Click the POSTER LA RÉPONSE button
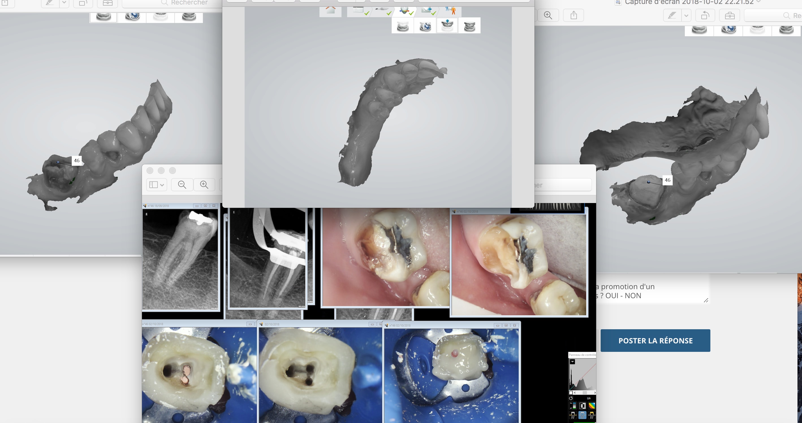The image size is (802, 423). click(x=655, y=341)
